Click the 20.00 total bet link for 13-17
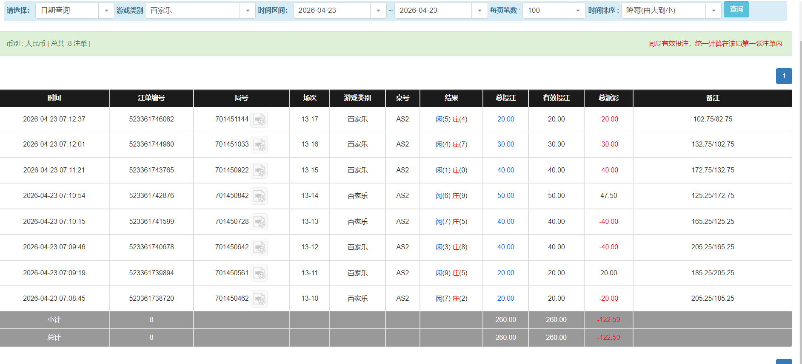The width and height of the screenshot is (802, 364). pos(505,119)
